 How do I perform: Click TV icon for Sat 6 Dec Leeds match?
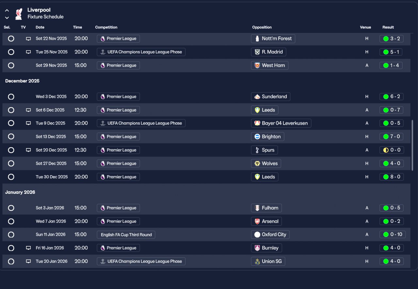click(x=28, y=110)
